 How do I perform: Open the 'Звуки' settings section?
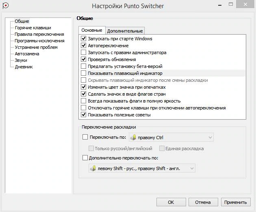[x=21, y=60]
